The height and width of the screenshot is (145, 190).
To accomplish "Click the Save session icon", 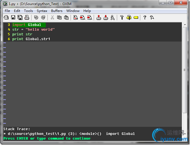I will pyautogui.click(x=106, y=18).
